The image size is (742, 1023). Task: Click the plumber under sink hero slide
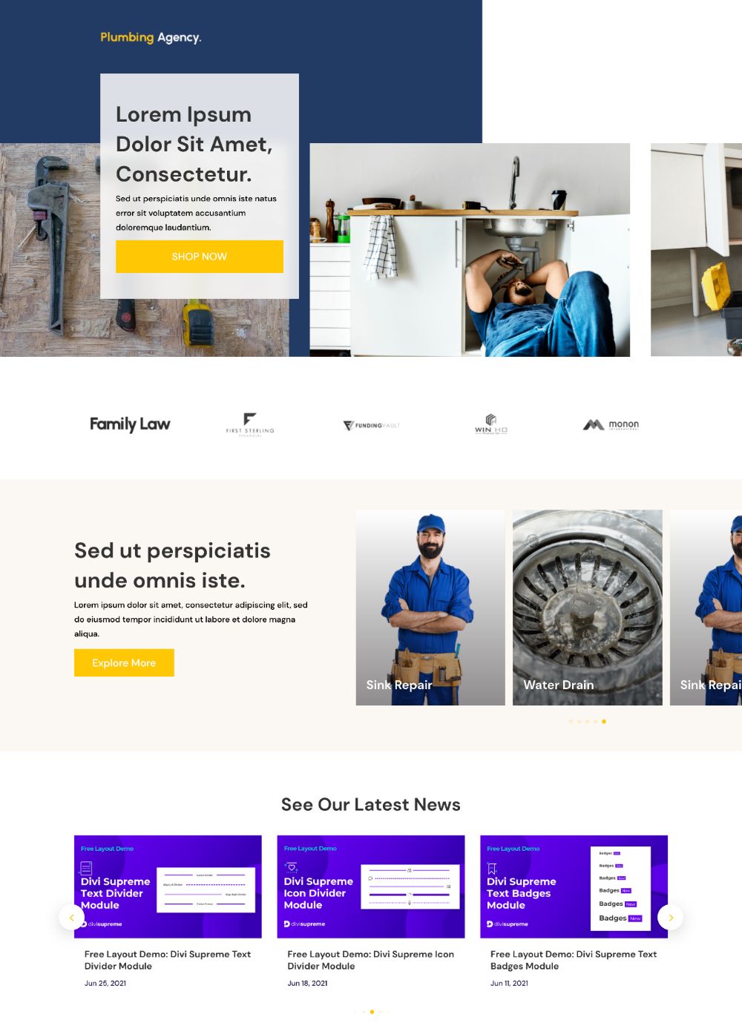coord(470,250)
